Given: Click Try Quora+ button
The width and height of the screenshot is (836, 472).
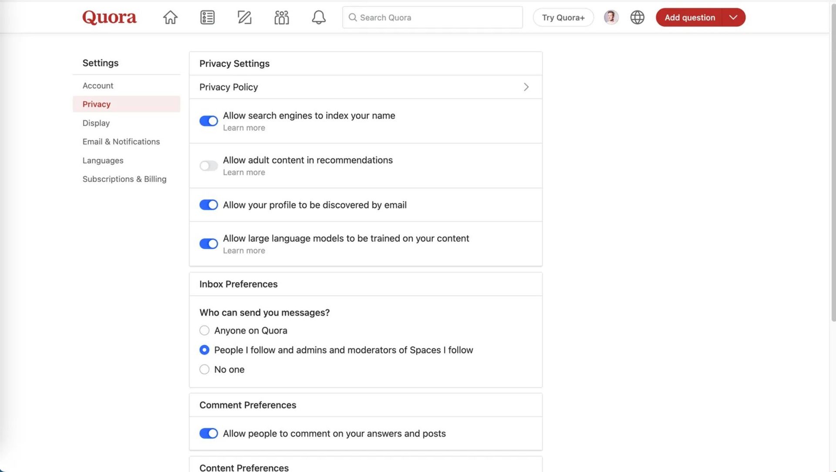Looking at the screenshot, I should 563,17.
